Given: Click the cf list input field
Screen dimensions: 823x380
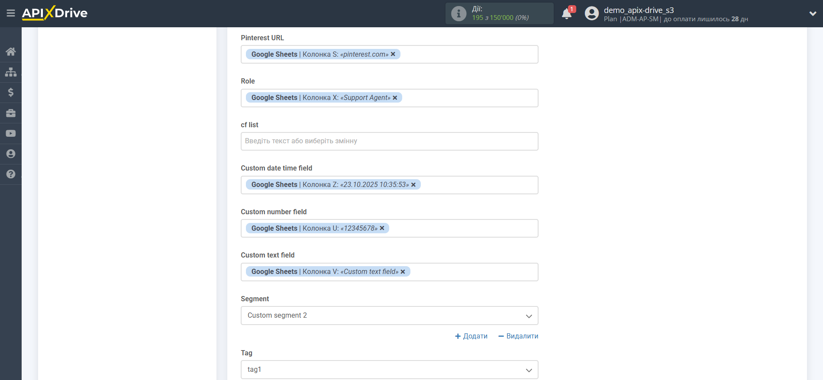Looking at the screenshot, I should (x=389, y=141).
